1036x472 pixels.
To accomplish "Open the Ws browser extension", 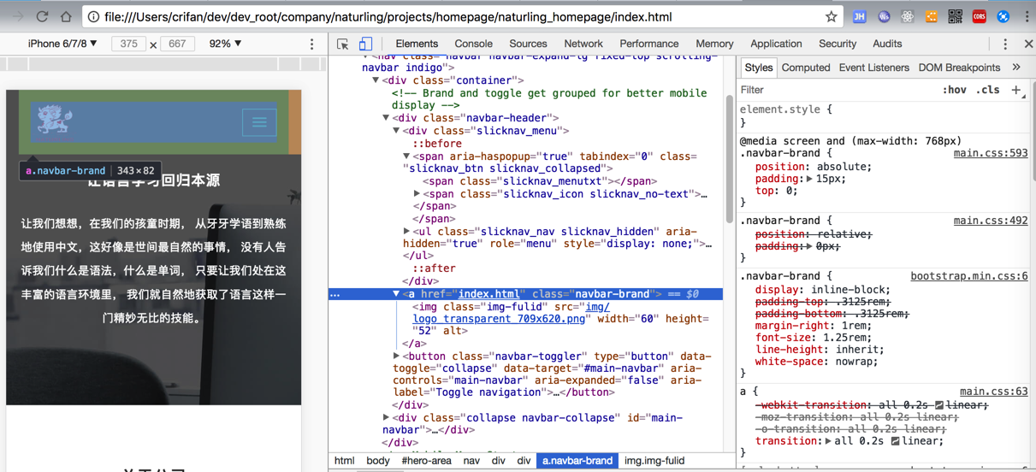I will [x=884, y=16].
